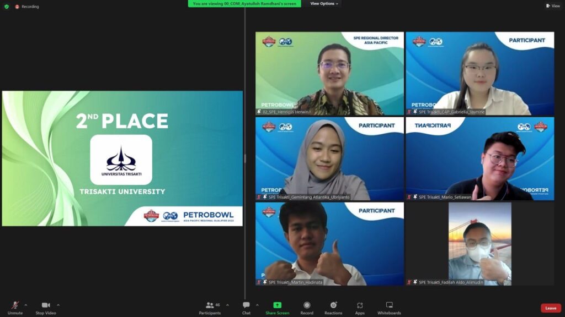Click the name label 'SPE Trisakti_Mario_Setiawan'
Screen dimensions: 565x317
445,198
